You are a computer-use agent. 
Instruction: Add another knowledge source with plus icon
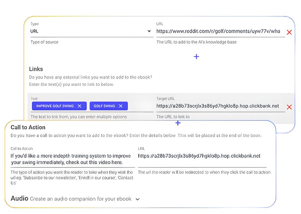click(x=196, y=57)
